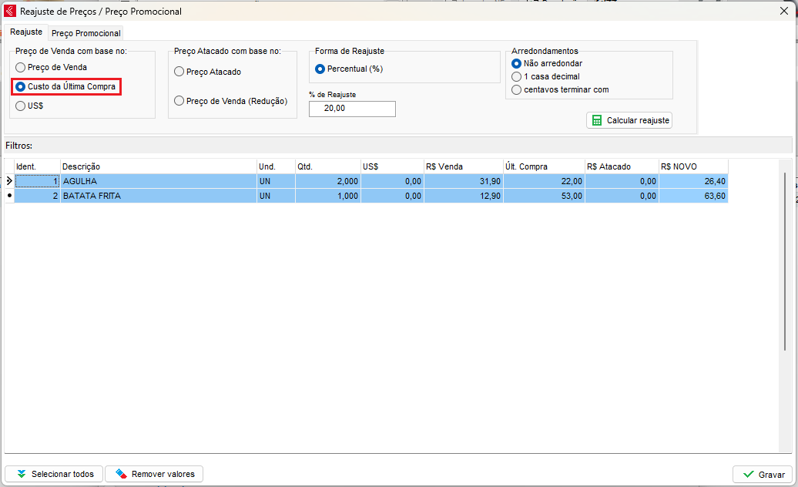Select the Preço Atacado radio option
Image resolution: width=798 pixels, height=487 pixels.
(x=179, y=72)
